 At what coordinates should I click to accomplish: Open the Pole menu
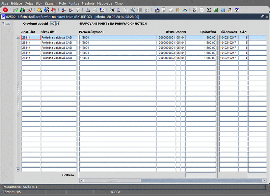62,3
